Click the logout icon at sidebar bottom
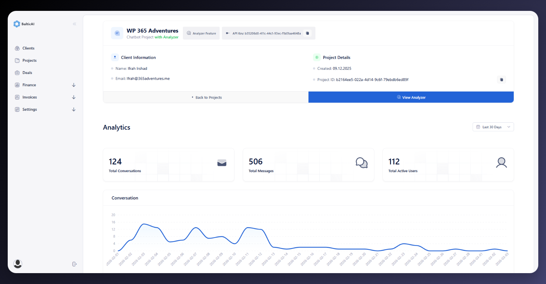 (74, 264)
